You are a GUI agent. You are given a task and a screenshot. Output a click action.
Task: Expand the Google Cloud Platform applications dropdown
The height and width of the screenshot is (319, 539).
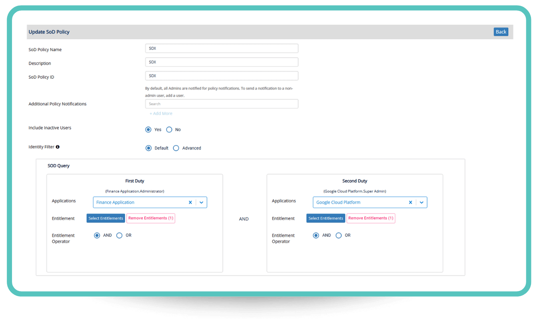[422, 202]
